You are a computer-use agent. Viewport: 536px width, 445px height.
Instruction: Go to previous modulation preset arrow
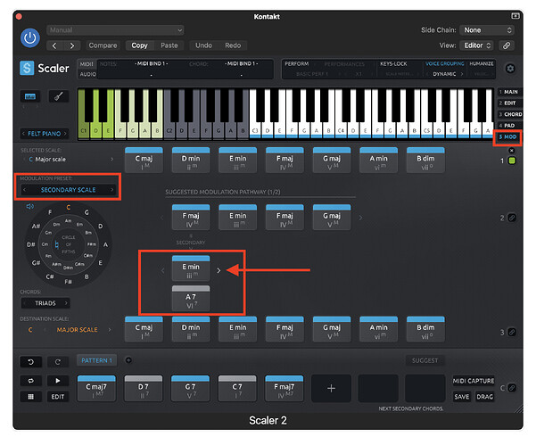coord(24,190)
